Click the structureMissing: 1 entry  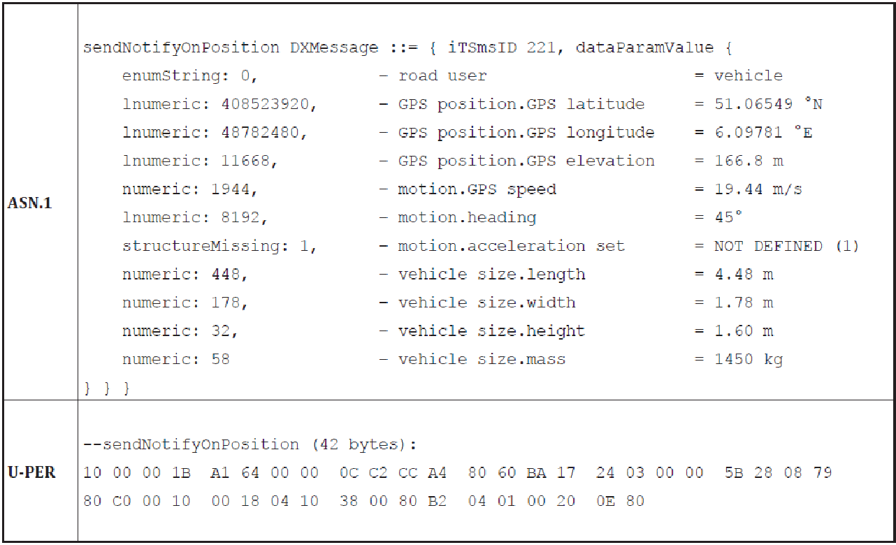coord(219,246)
